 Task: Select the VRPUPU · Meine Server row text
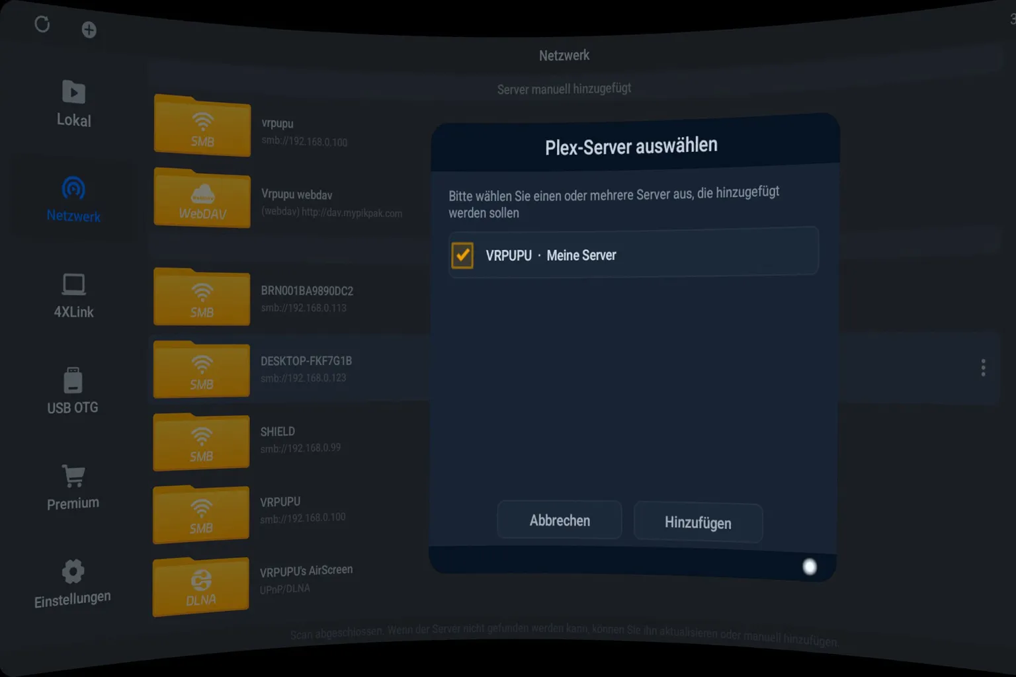pos(551,255)
